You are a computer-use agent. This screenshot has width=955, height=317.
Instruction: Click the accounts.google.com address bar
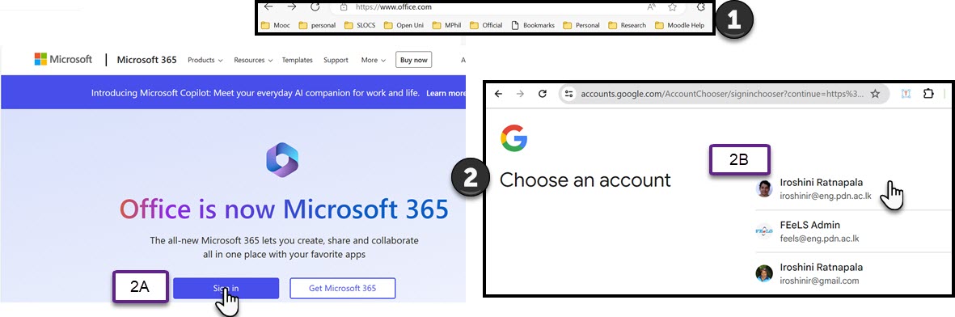pos(725,94)
